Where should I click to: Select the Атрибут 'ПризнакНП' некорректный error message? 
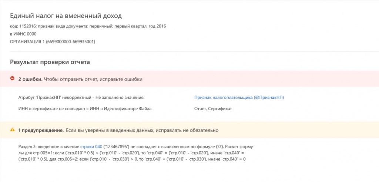coord(81,98)
